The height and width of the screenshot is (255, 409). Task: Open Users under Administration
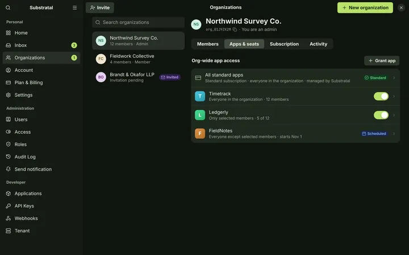click(41, 120)
